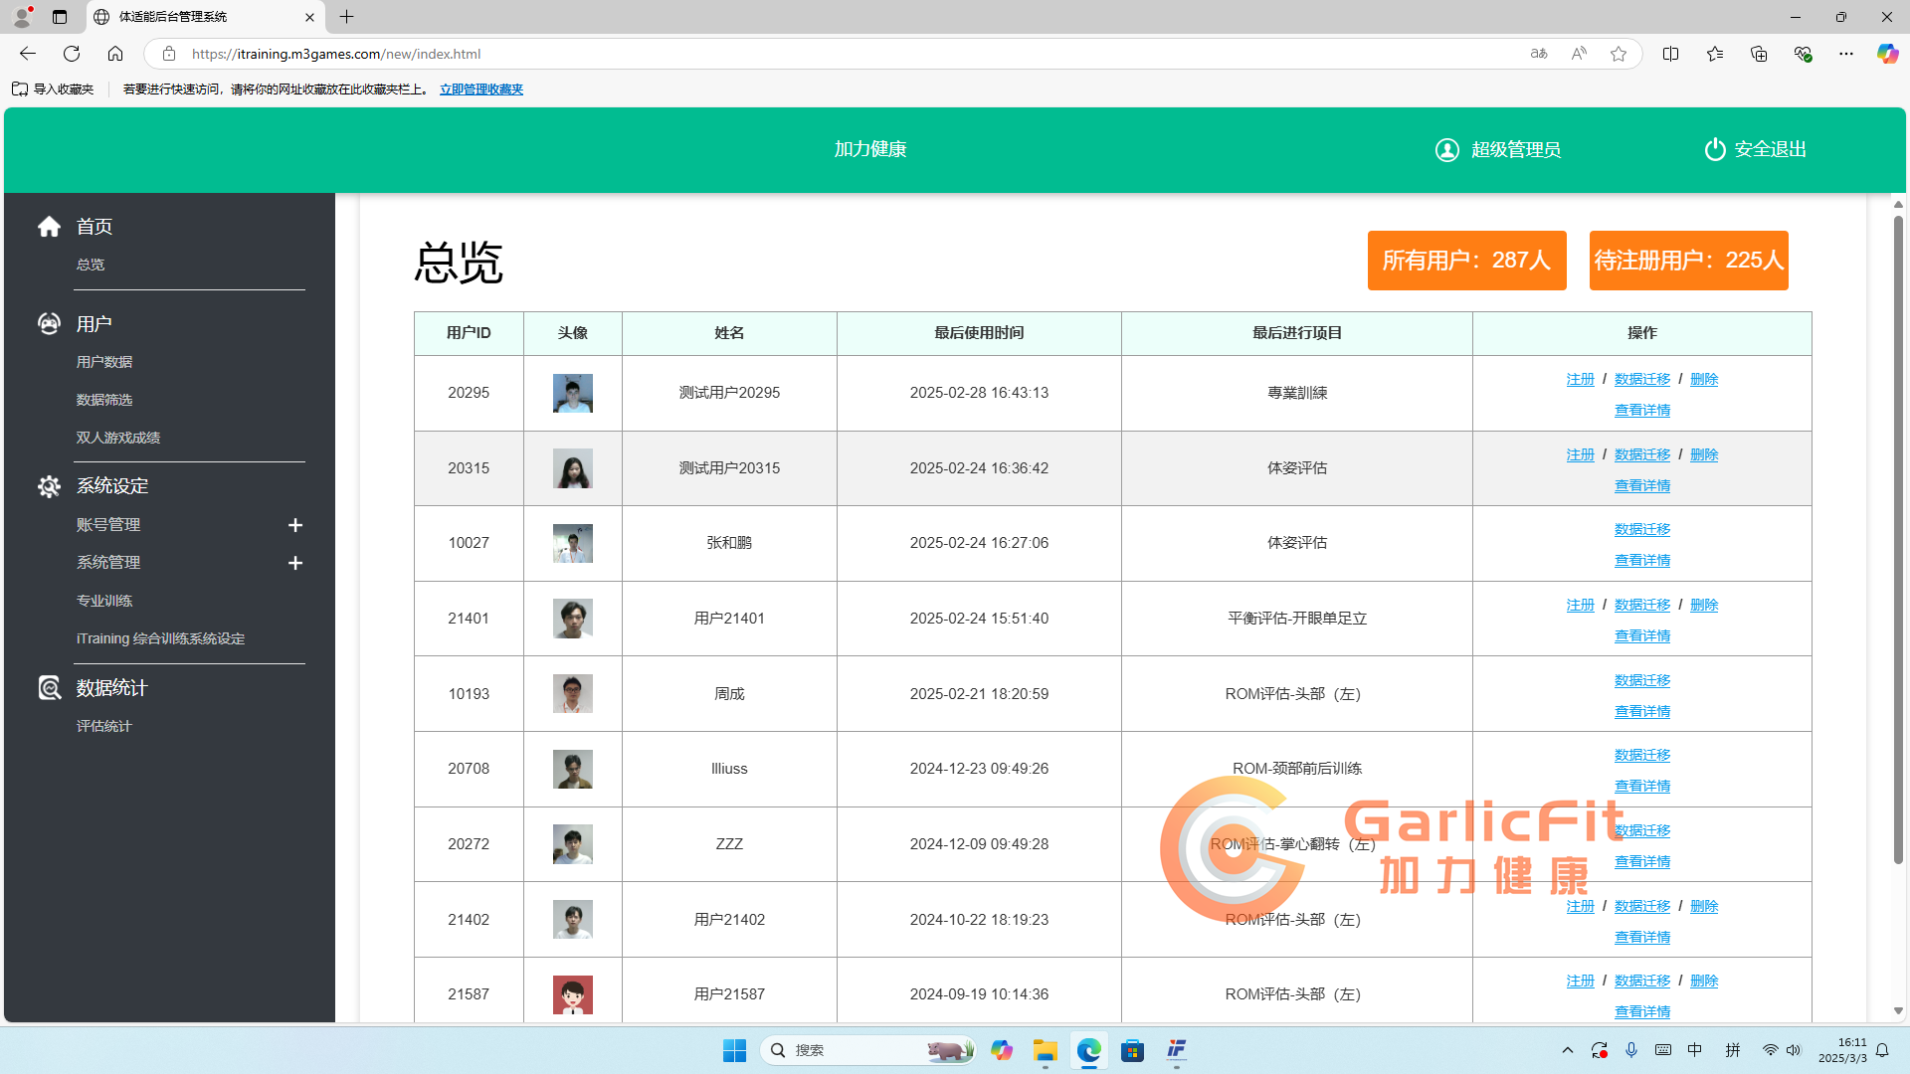Screen dimensions: 1910x1074
Task: Click 删除 link for user 20295
Action: click(x=1703, y=380)
